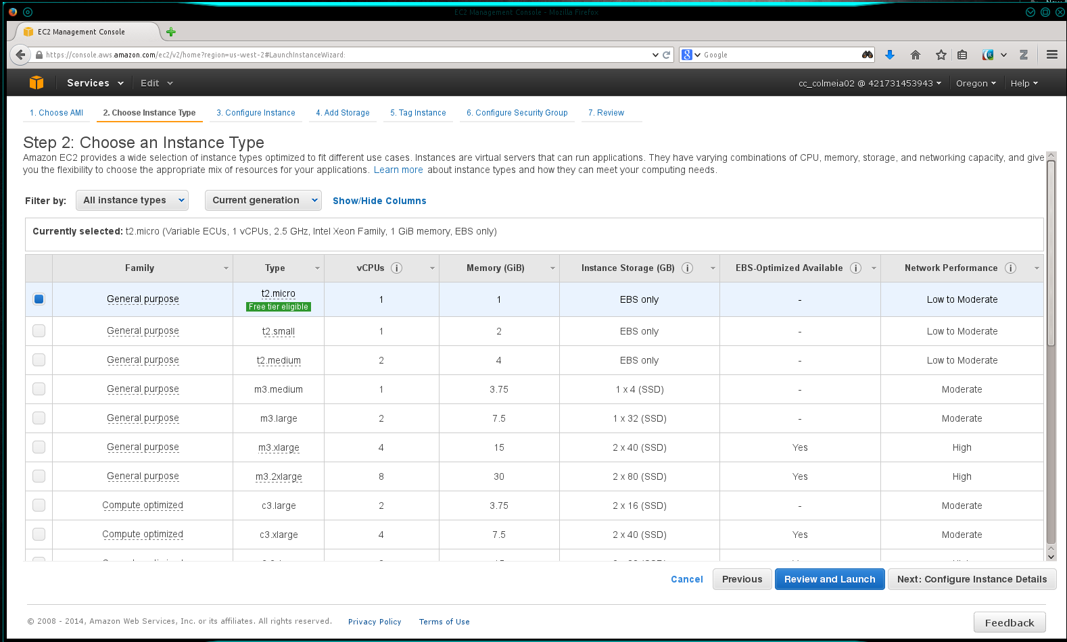Cancel the launch wizard
Screen dimensions: 1067x642
pyautogui.click(x=687, y=579)
